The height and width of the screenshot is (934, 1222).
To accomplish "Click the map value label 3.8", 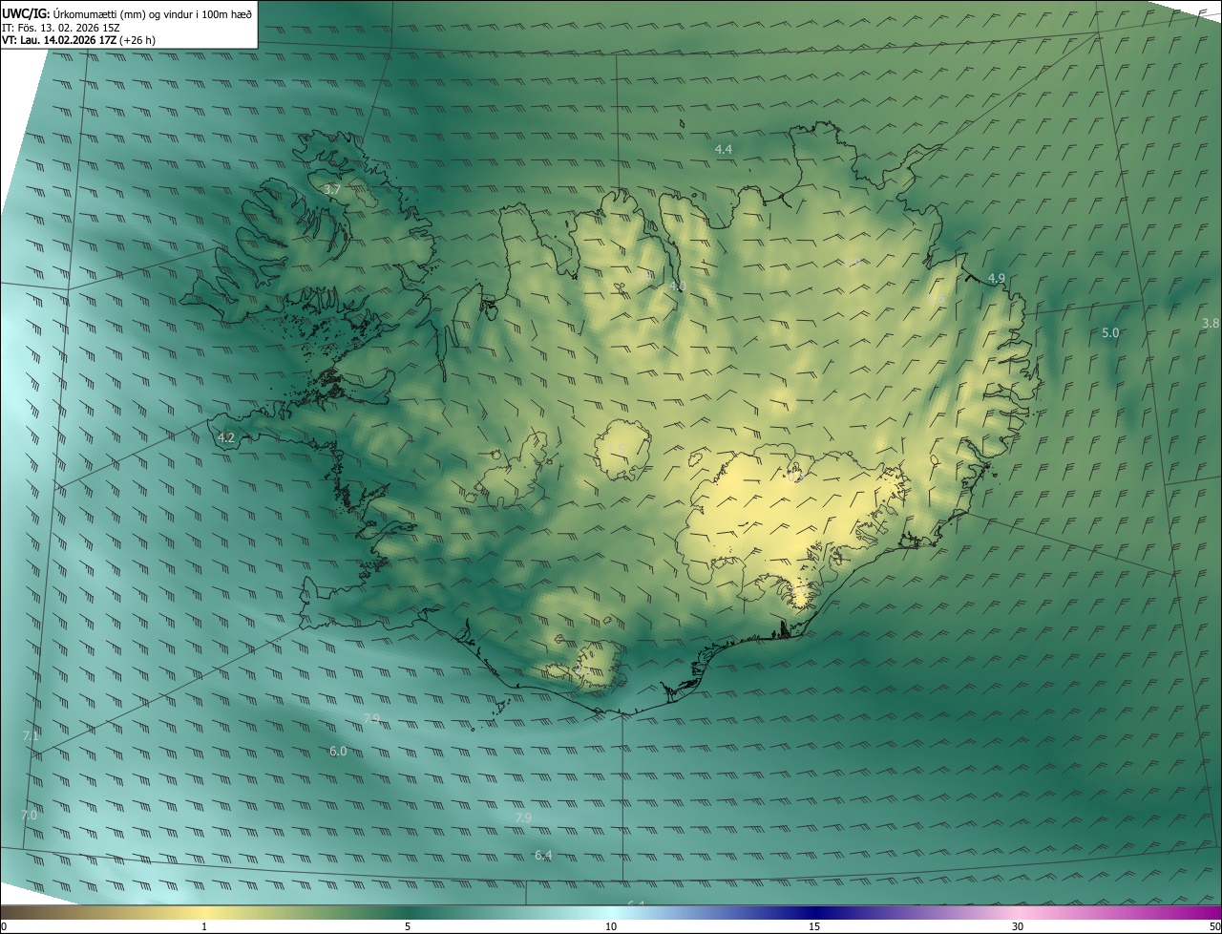I will pyautogui.click(x=1211, y=323).
